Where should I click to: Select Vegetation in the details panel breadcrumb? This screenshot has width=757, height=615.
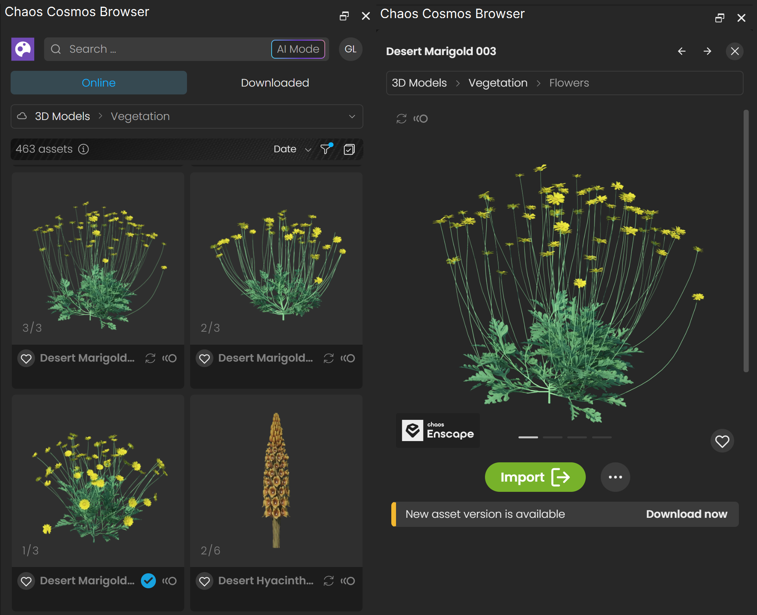498,83
